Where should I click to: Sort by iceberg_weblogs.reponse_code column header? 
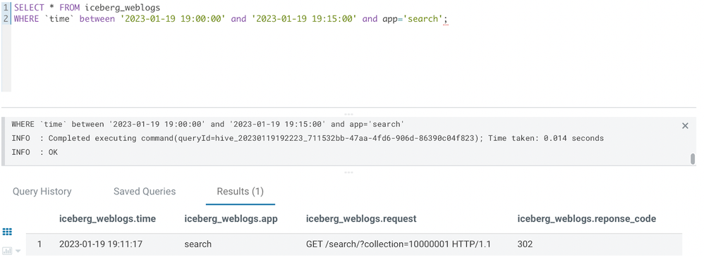click(x=586, y=219)
